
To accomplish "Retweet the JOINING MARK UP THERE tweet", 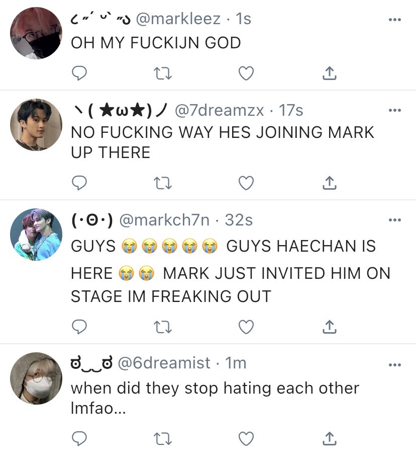I will coord(163,183).
